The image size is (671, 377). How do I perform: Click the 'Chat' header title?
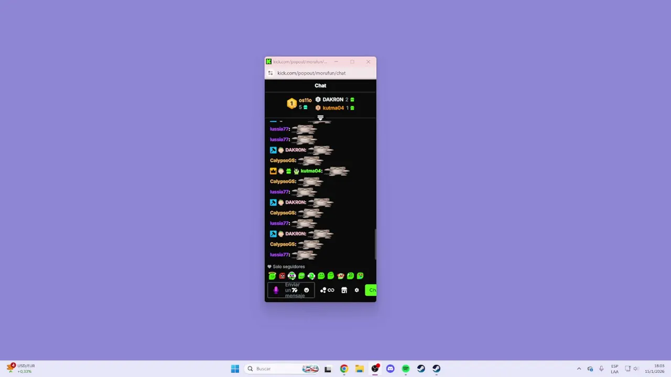[x=320, y=85]
